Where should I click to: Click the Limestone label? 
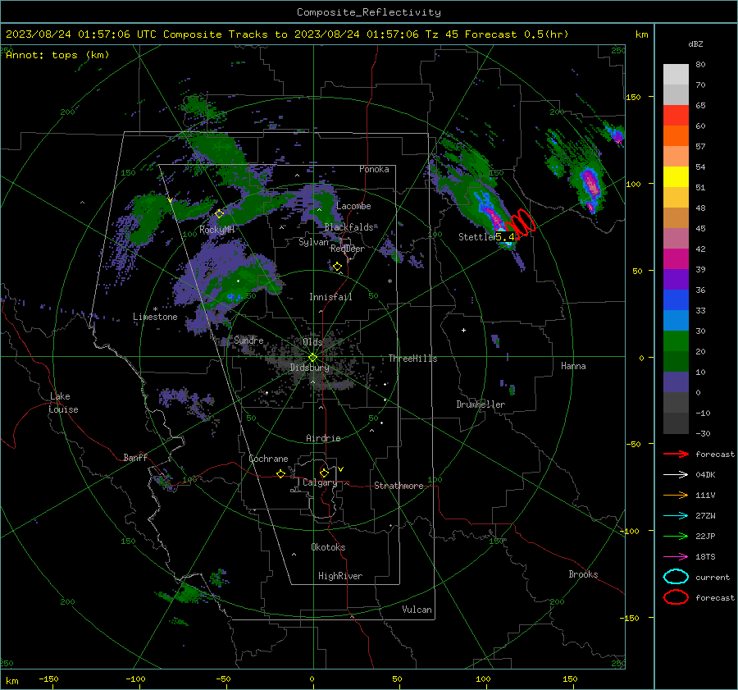[155, 317]
